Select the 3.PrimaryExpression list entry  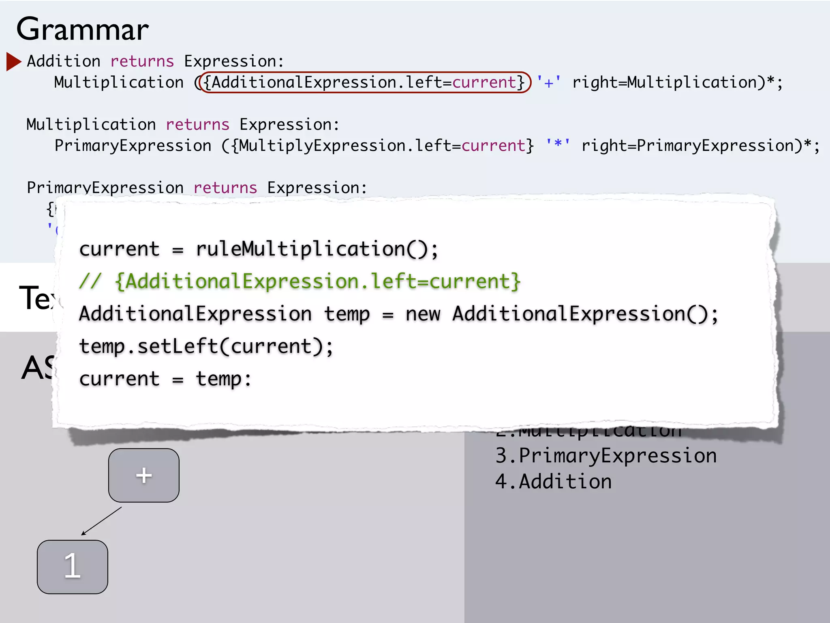[x=606, y=455]
